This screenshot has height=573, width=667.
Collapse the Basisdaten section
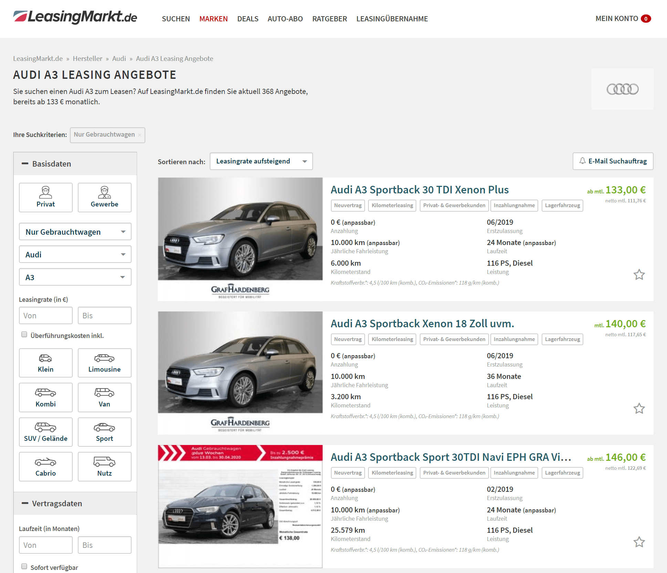[75, 164]
